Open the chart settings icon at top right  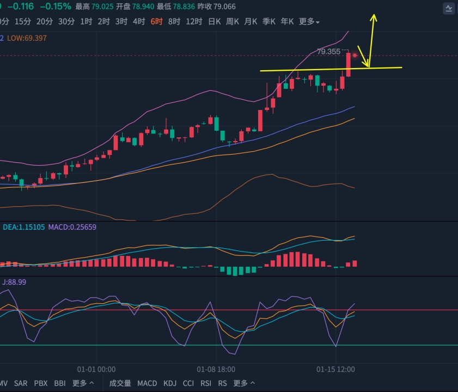pyautogui.click(x=449, y=9)
